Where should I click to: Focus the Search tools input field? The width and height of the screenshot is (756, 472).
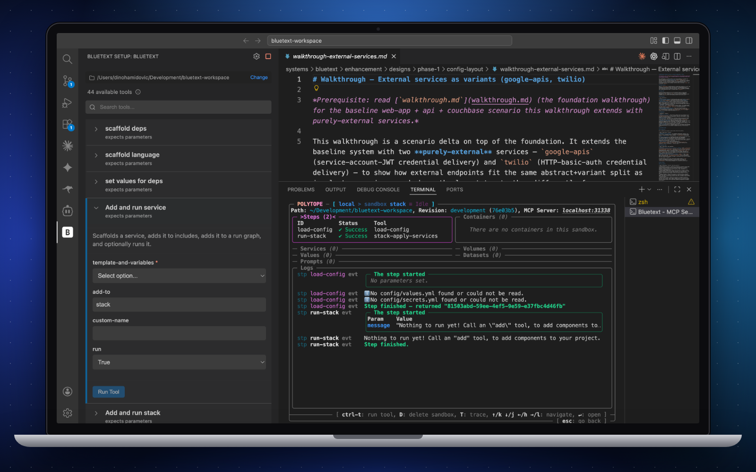click(x=179, y=107)
